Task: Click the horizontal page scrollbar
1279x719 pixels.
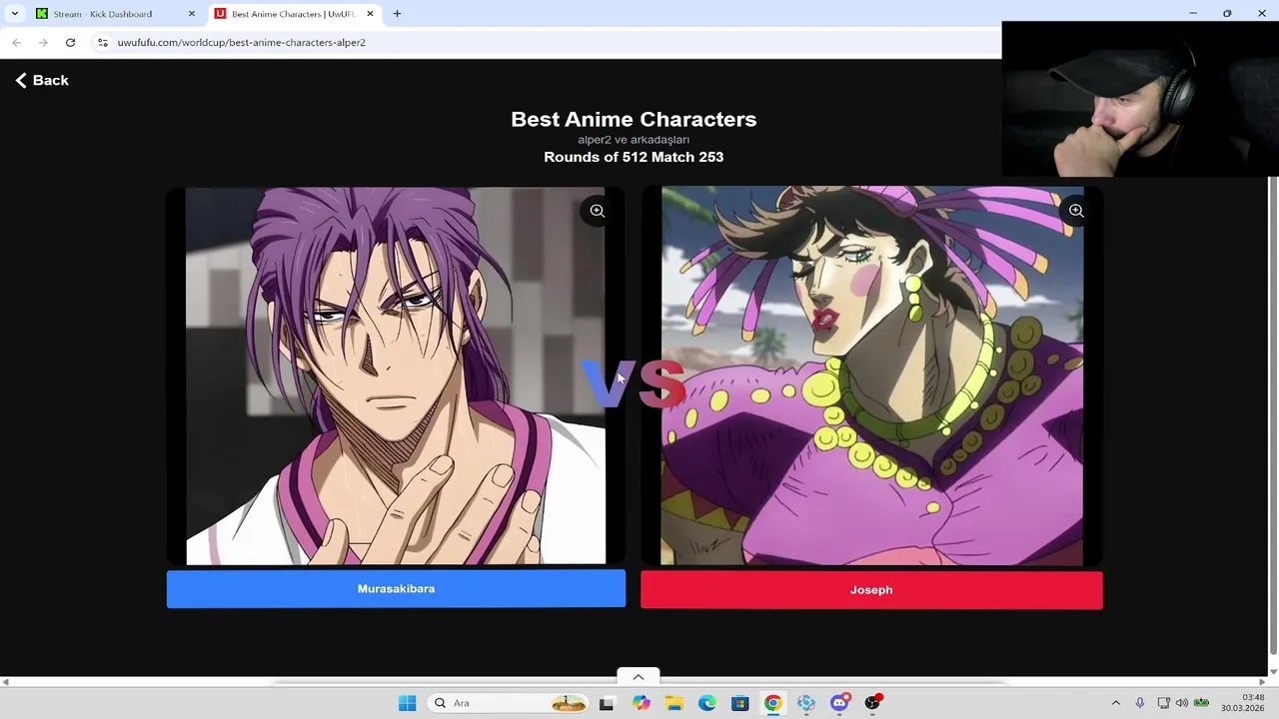Action: click(x=639, y=682)
